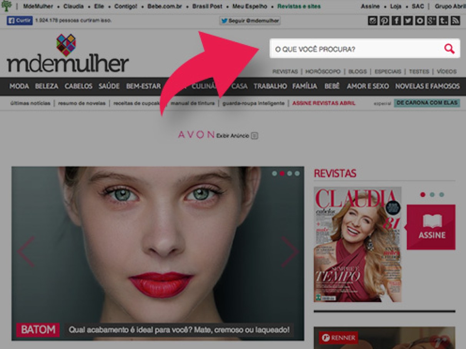Open the RSS feed icon
Screen dimensions: 466x349
[x=455, y=21]
